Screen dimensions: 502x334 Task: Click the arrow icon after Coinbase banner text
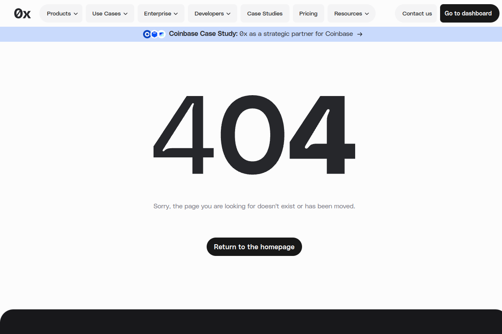pyautogui.click(x=360, y=34)
